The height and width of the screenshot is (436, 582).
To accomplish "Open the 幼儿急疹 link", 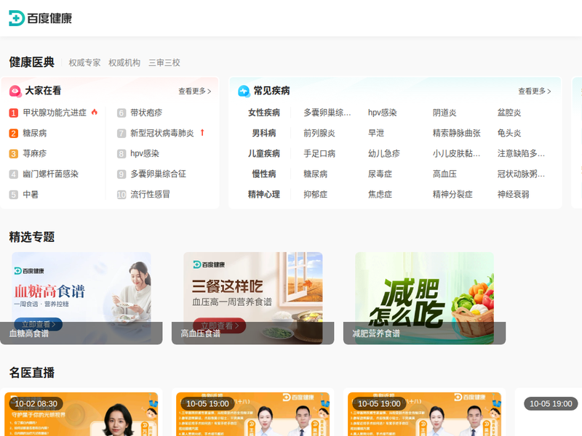I will coord(384,153).
